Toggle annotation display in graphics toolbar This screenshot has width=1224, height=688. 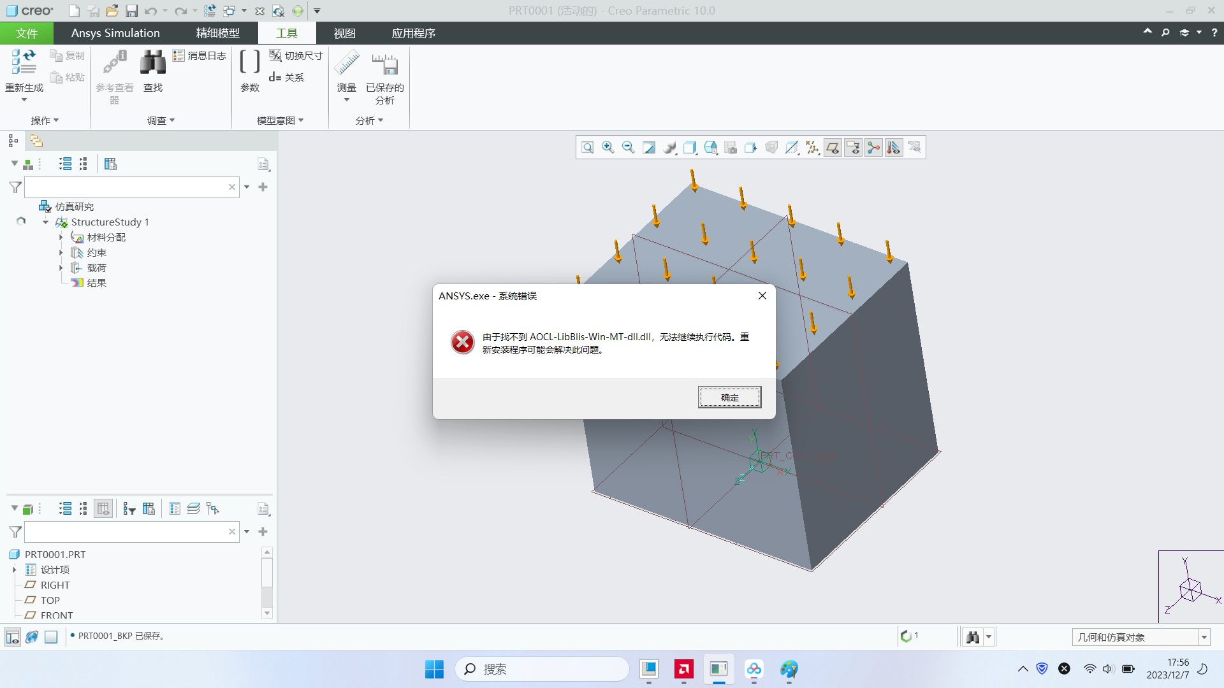coord(852,147)
